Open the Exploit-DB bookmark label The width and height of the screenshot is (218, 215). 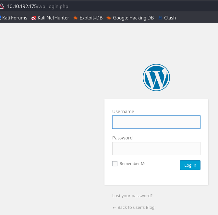91,18
